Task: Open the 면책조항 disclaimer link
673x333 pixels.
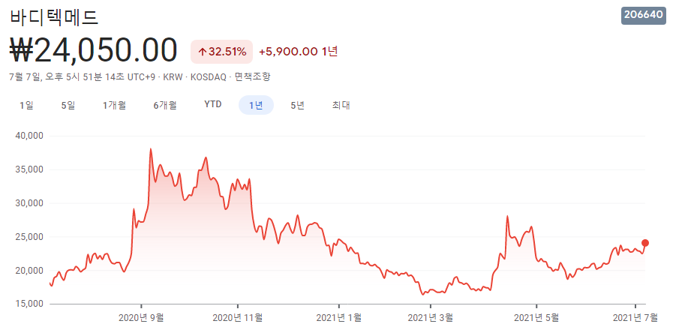Action: click(x=253, y=77)
